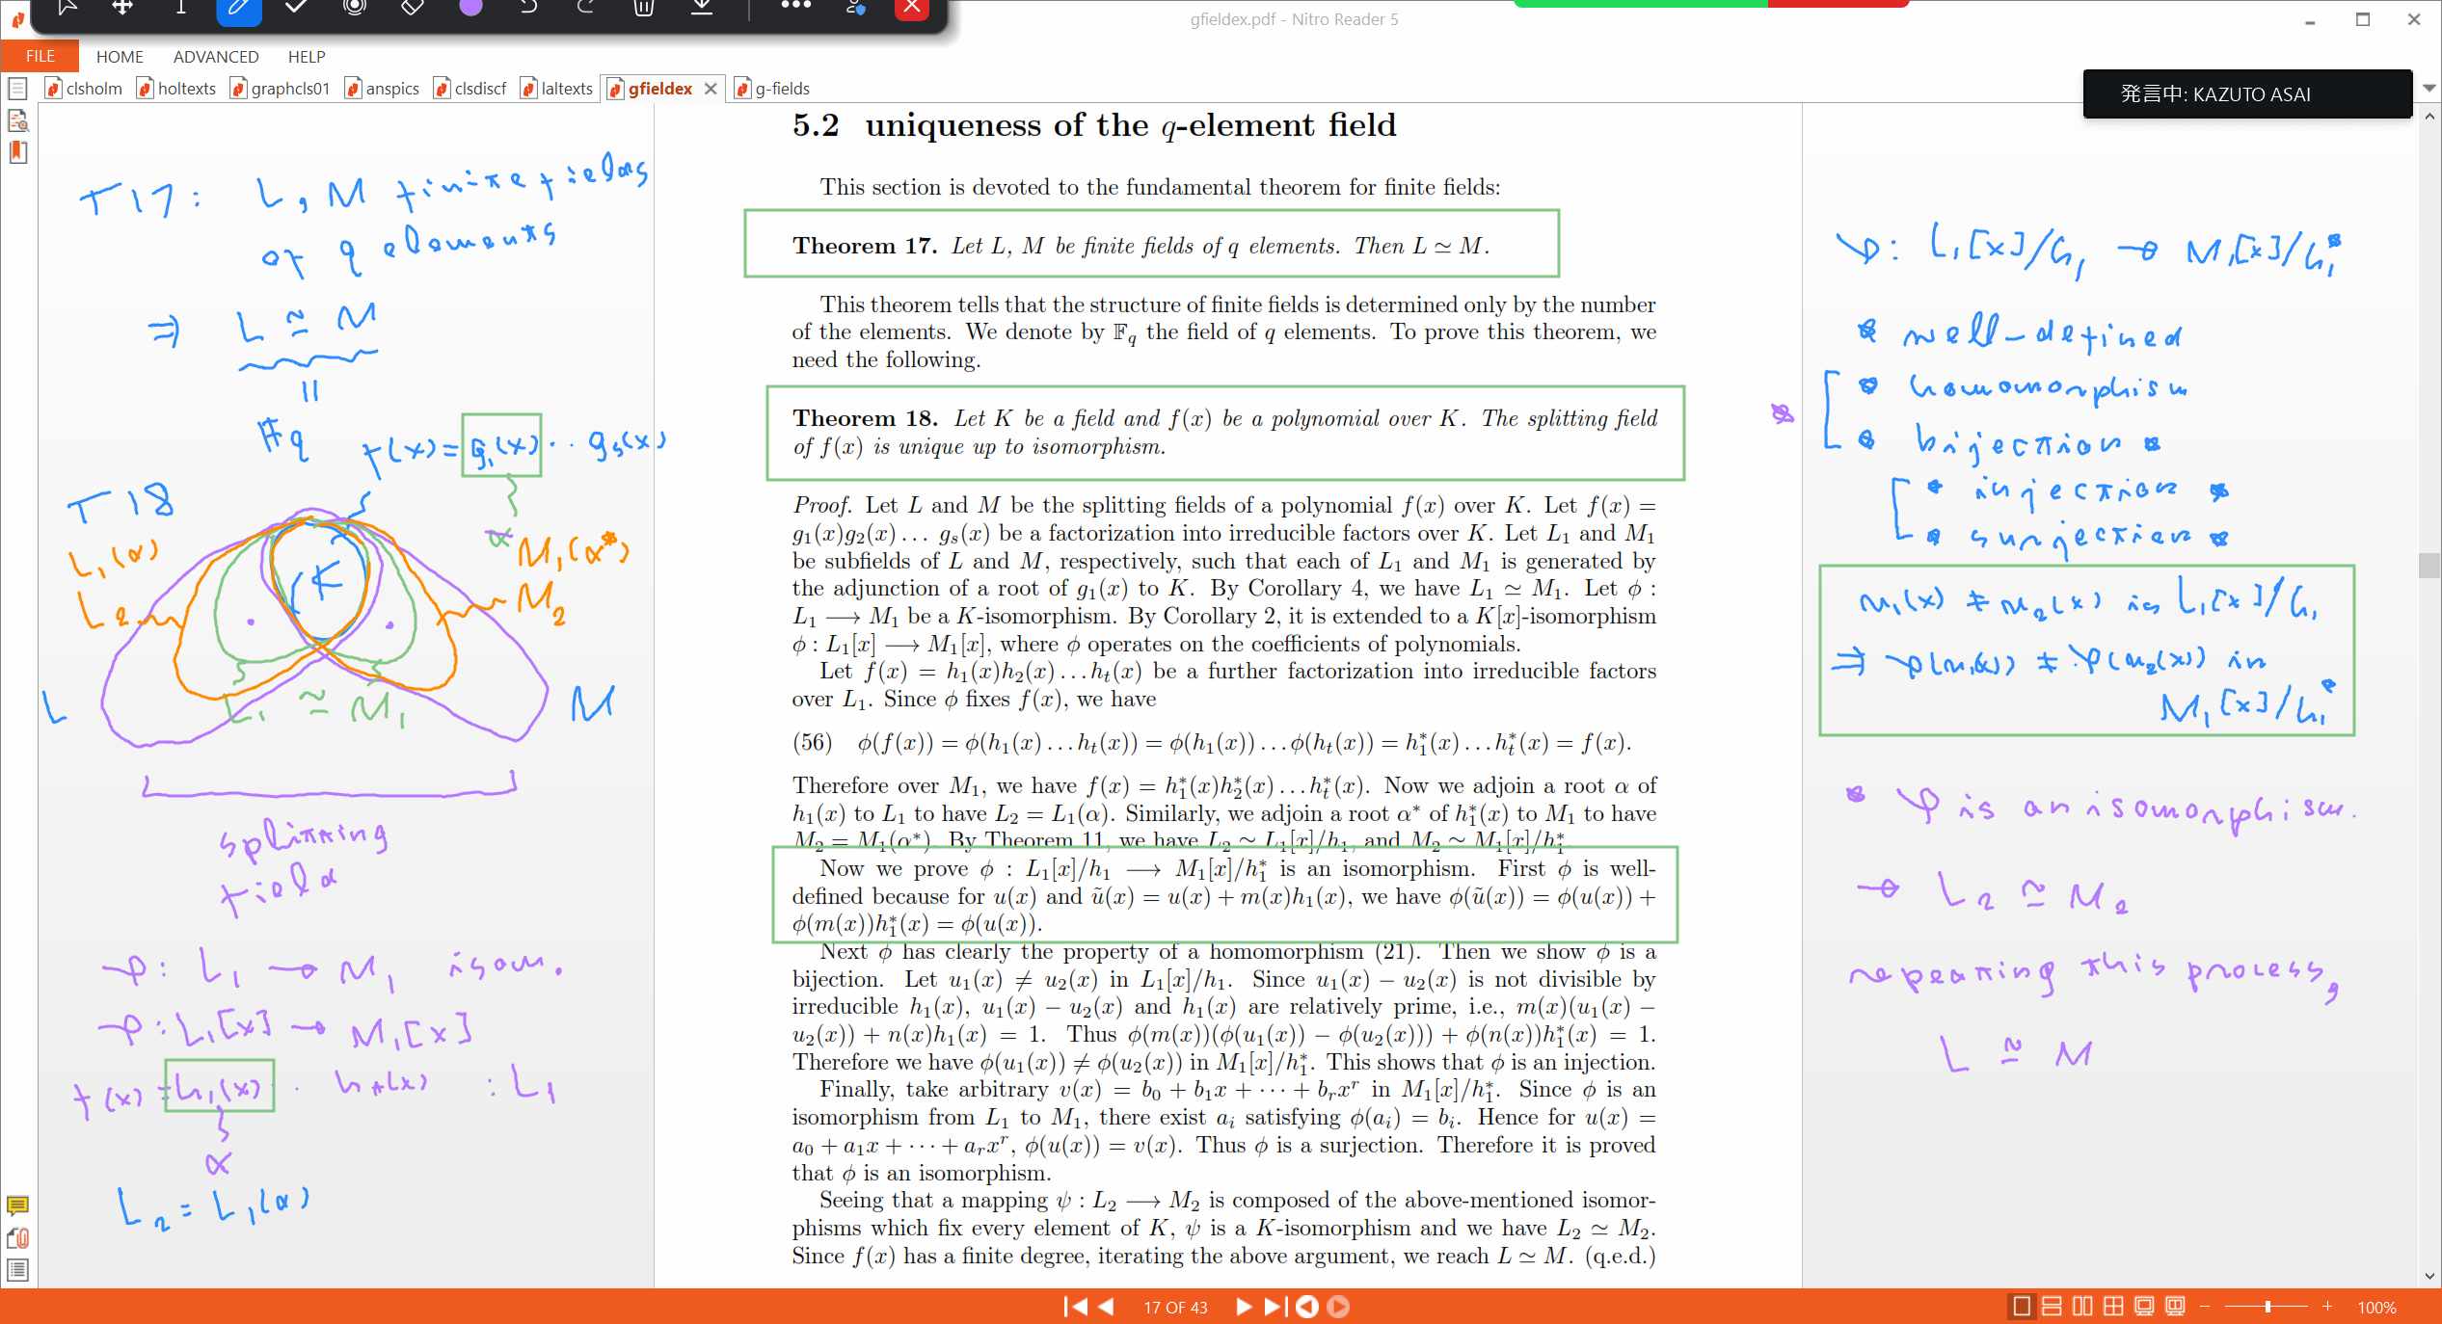Toggle single page view mode
This screenshot has width=2442, height=1324.
[x=2021, y=1307]
